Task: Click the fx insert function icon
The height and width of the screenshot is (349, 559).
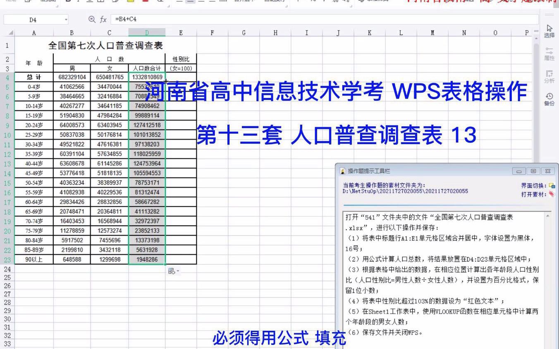Action: 103,19
